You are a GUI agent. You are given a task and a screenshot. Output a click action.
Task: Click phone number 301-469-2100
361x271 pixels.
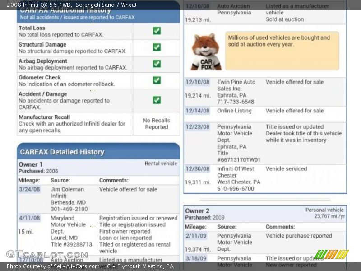[x=69, y=209]
